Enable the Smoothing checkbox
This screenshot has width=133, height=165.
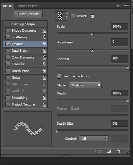tap(8, 98)
